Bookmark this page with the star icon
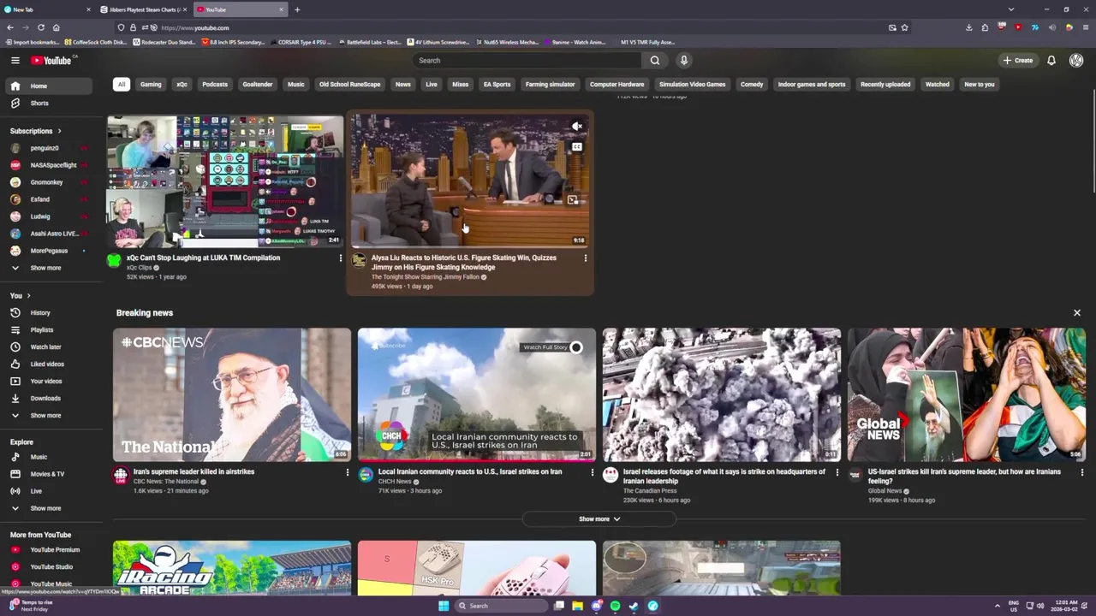This screenshot has height=616, width=1096. tap(904, 27)
